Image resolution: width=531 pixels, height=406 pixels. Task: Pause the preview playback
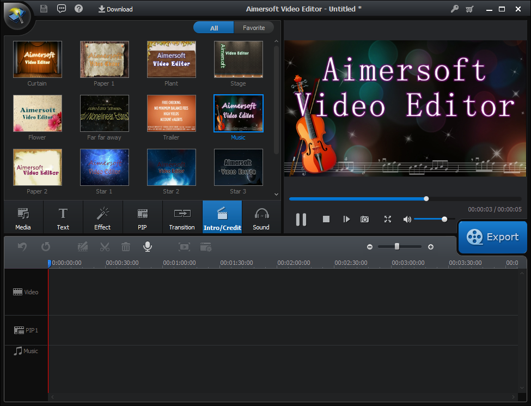coord(301,219)
